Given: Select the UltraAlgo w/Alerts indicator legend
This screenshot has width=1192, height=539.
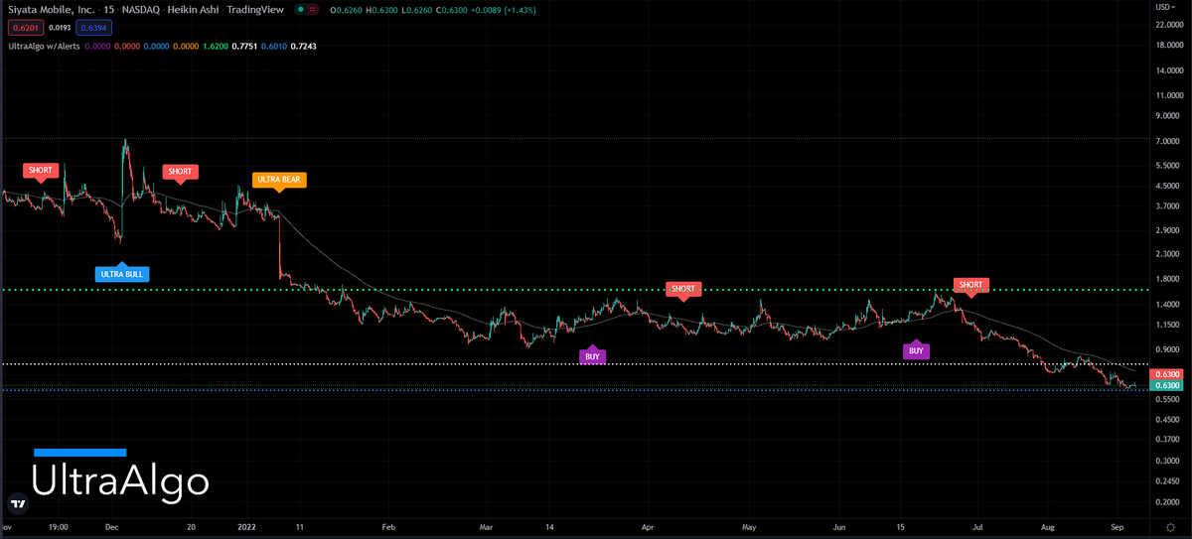Looking at the screenshot, I should (44, 46).
